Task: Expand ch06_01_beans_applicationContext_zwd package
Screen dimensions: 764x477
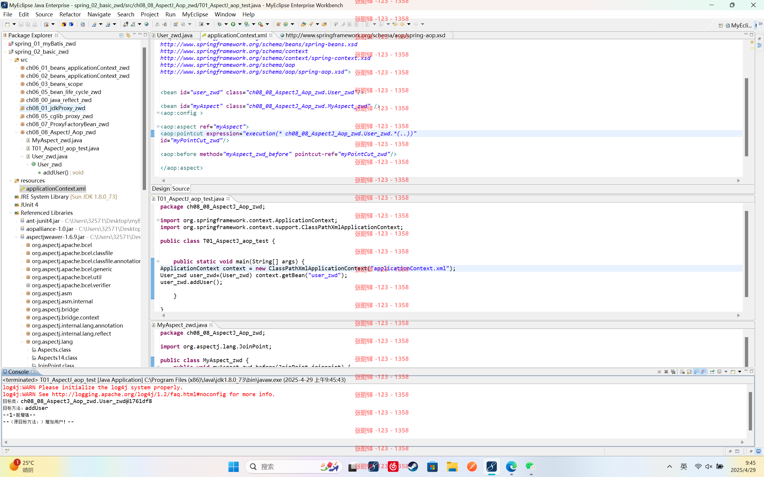Action: [x=16, y=68]
